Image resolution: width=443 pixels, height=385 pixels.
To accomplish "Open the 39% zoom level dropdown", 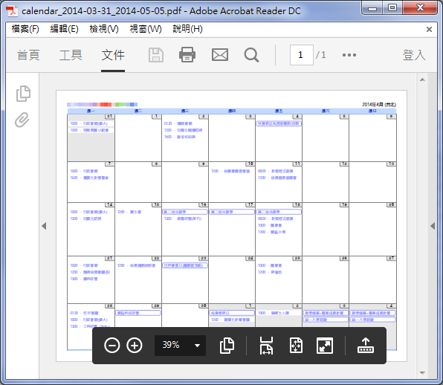I will [x=180, y=345].
